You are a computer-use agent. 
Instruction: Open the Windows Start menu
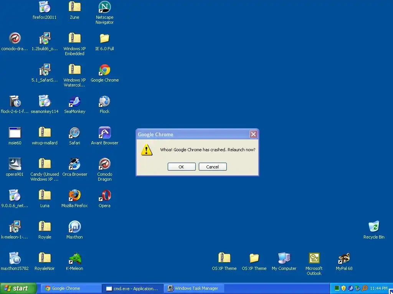click(x=18, y=289)
